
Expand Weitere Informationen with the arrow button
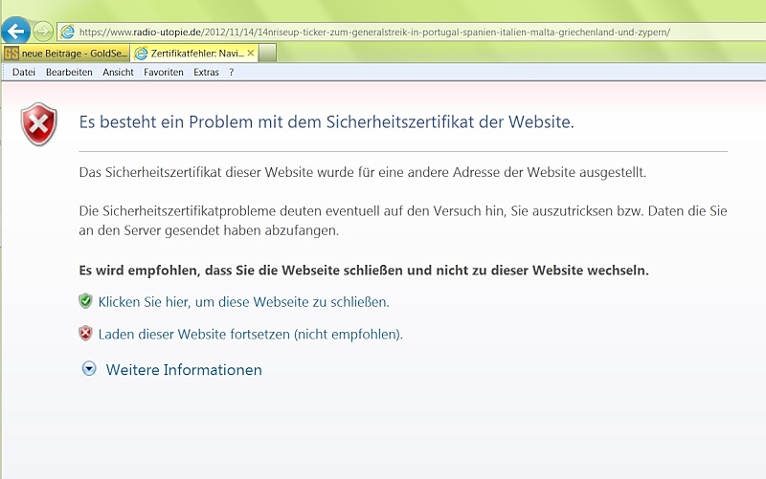pyautogui.click(x=89, y=369)
